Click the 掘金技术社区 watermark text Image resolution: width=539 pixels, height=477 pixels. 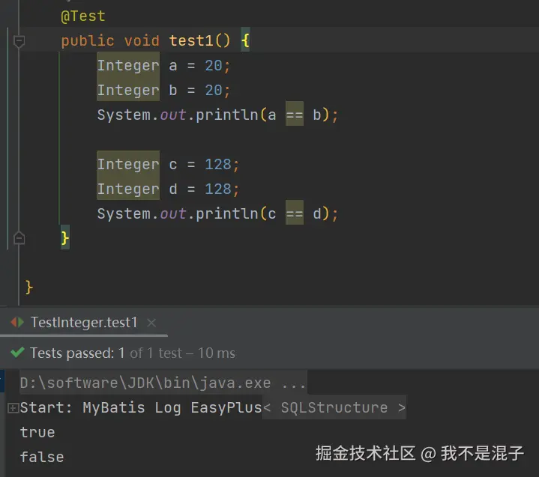365,453
